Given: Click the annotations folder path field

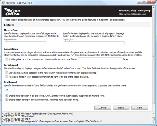Looking at the screenshot, I should tap(100, 59).
